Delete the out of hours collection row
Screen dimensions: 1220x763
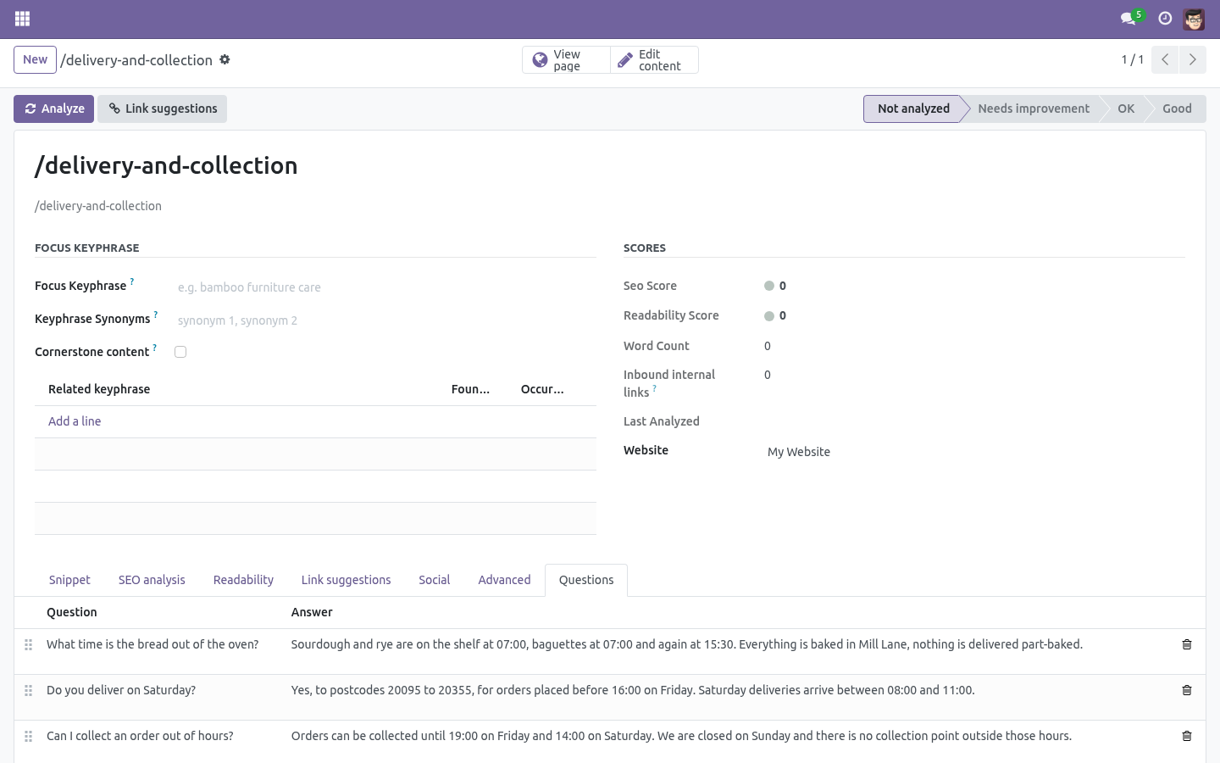1187,736
